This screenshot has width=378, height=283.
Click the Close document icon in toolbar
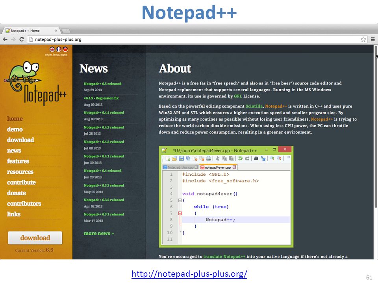[195, 158]
